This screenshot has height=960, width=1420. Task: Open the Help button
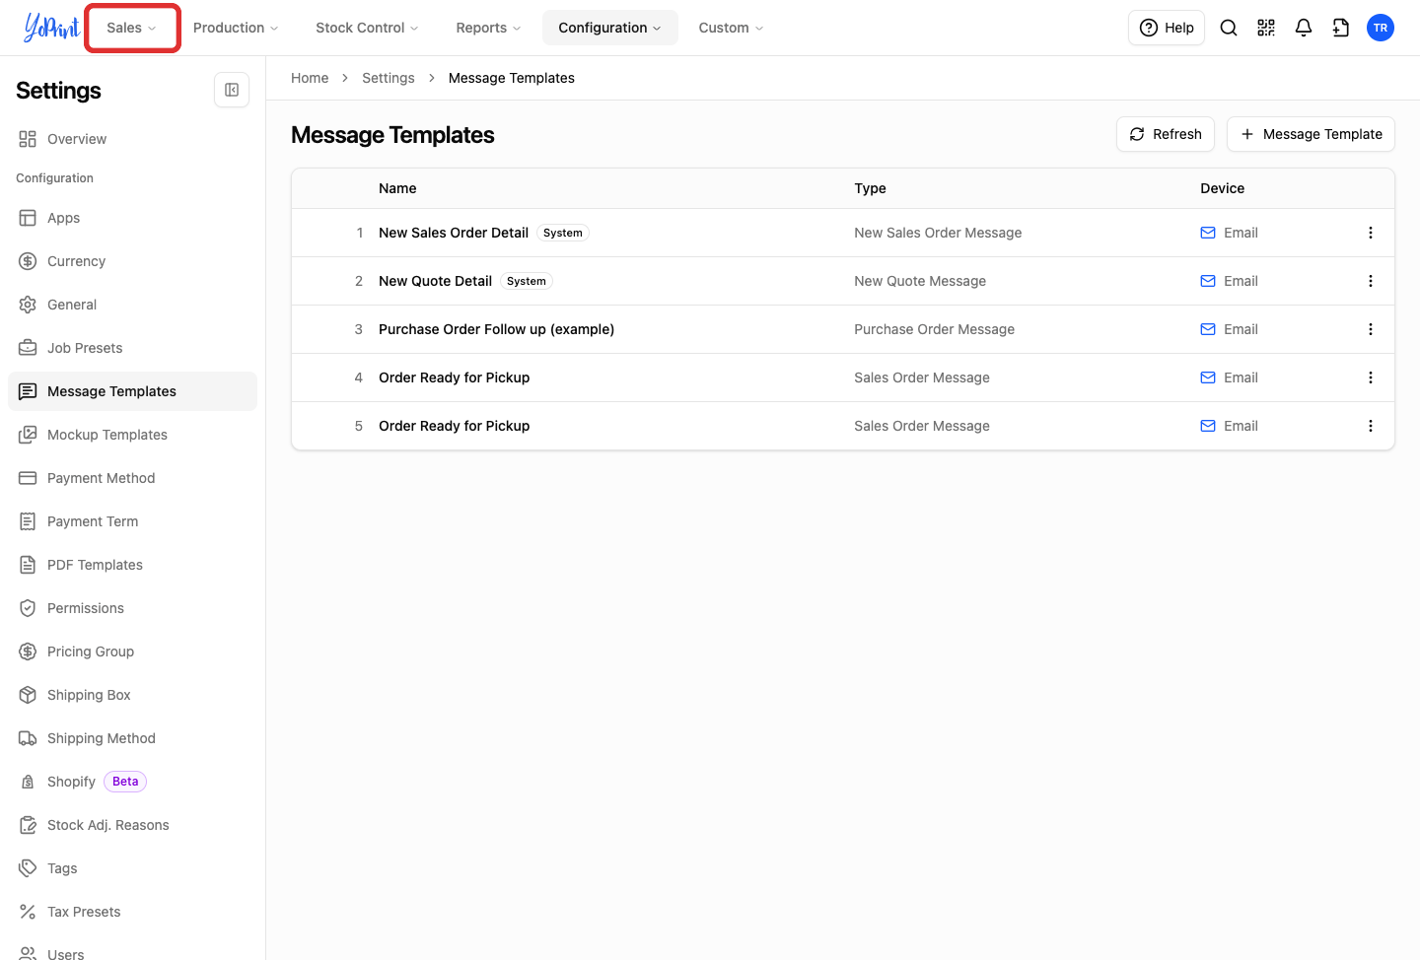1167,28
